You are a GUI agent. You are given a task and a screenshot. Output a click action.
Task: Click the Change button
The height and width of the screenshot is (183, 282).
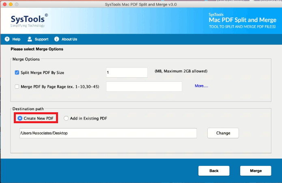click(223, 133)
